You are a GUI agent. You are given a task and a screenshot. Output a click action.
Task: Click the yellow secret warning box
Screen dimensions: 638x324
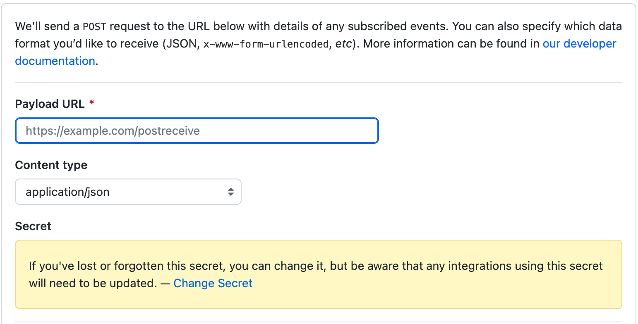(319, 274)
